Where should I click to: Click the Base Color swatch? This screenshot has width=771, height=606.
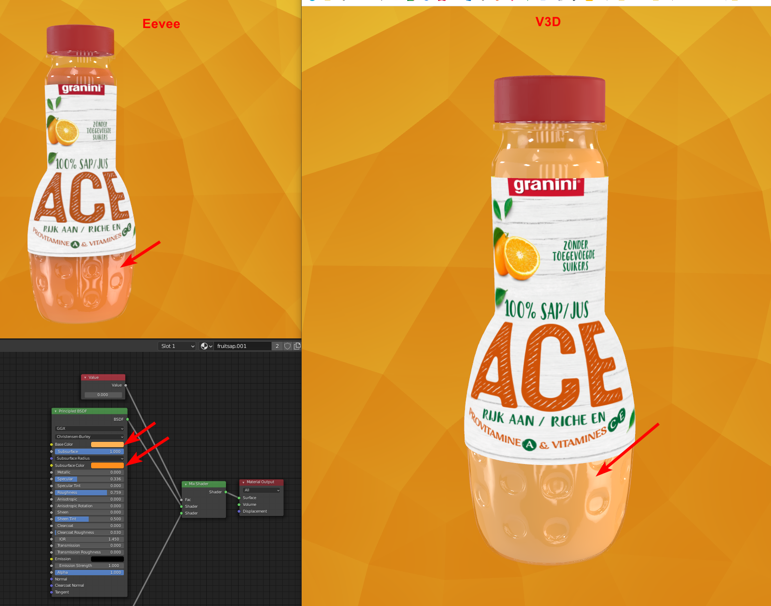click(107, 444)
